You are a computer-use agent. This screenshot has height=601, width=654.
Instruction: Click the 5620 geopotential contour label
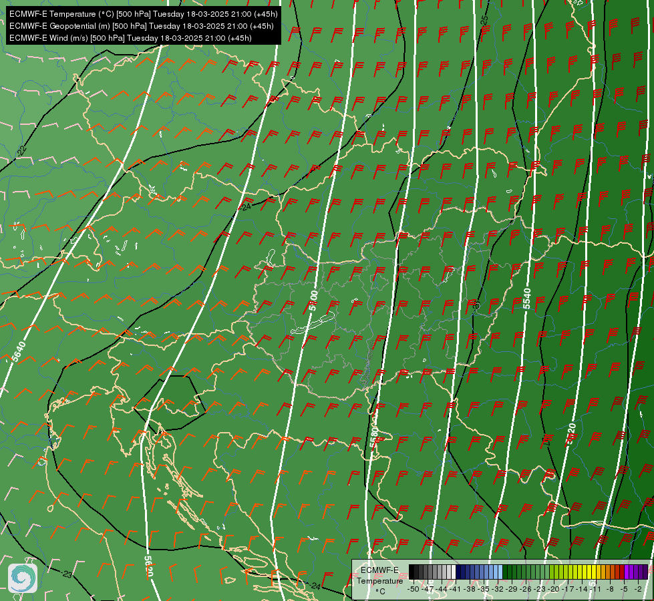coord(148,567)
